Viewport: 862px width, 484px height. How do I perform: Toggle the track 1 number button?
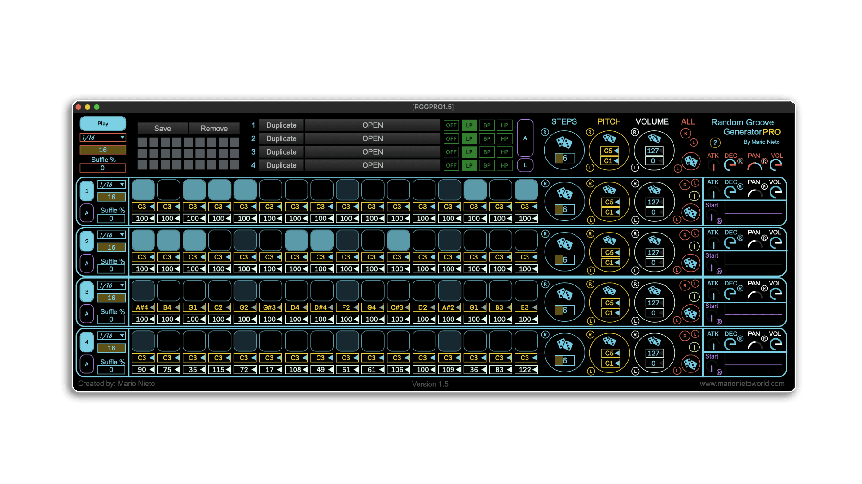87,191
